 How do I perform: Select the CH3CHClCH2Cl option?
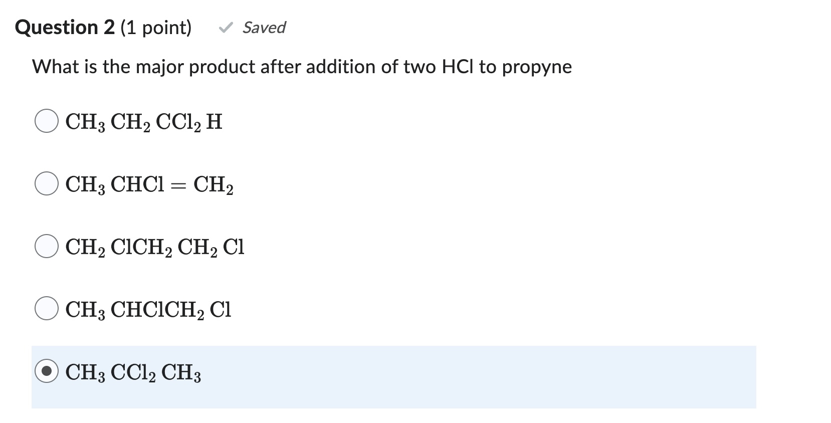coord(47,308)
